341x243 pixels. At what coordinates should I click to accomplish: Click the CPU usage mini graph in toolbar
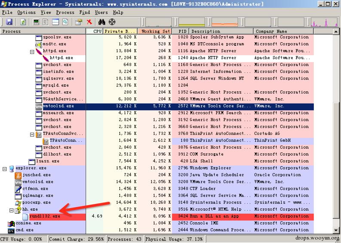point(159,22)
